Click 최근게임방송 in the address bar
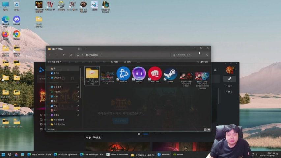 tap(92, 55)
